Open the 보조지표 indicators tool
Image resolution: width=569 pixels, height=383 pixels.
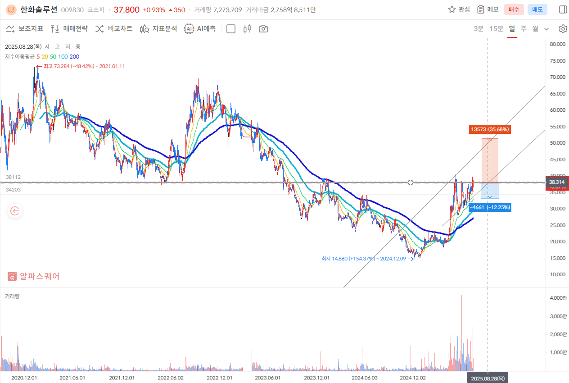24,29
